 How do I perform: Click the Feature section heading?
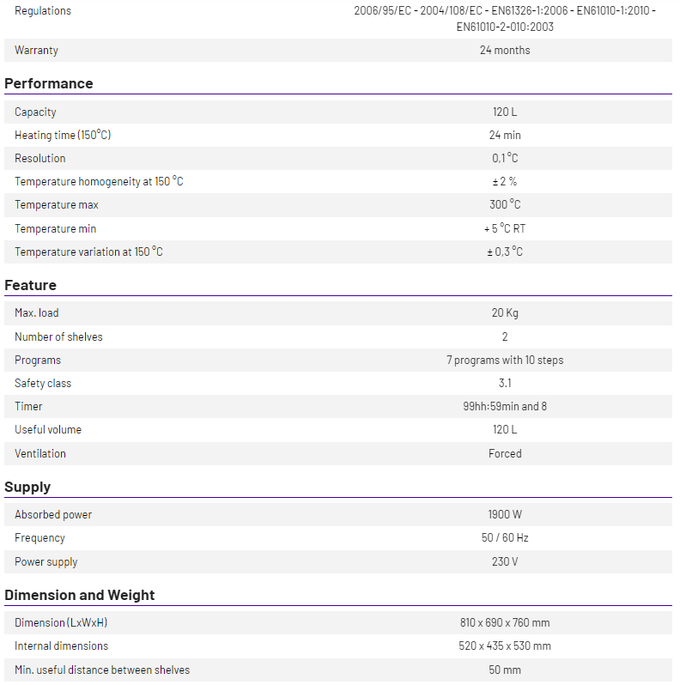31,285
